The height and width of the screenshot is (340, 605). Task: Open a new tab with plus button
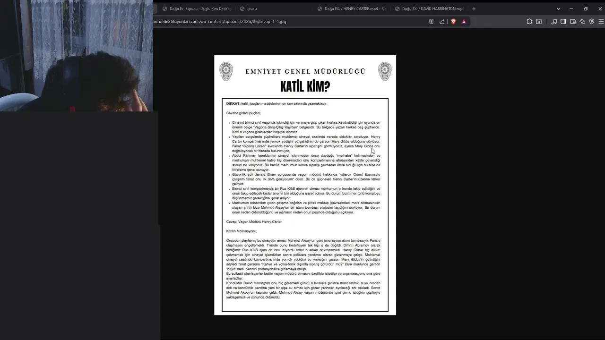[x=474, y=8]
